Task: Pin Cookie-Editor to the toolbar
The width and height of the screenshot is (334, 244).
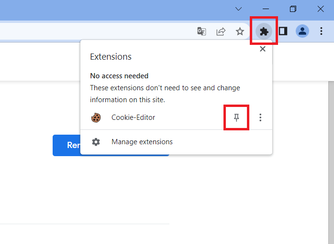Action: [x=236, y=117]
